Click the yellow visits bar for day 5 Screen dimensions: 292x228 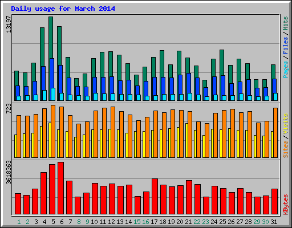50,140
